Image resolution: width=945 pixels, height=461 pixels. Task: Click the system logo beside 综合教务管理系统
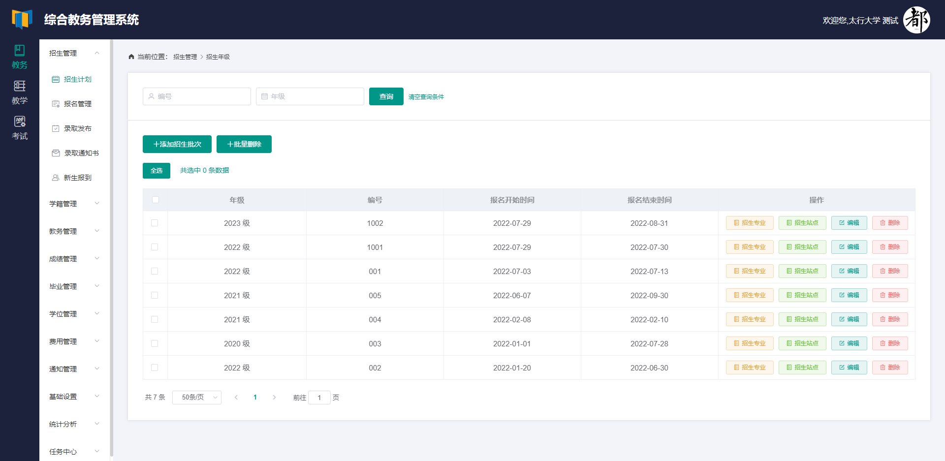pyautogui.click(x=22, y=19)
